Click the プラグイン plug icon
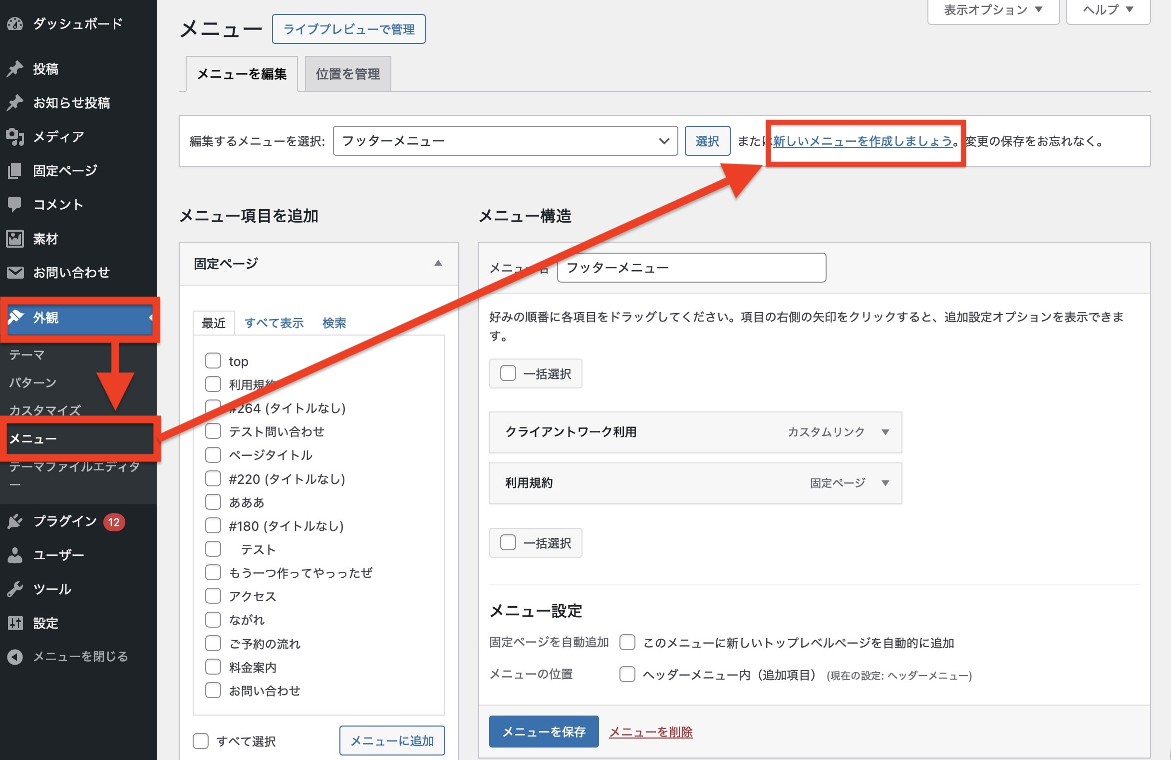Viewport: 1171px width, 760px height. coord(15,521)
